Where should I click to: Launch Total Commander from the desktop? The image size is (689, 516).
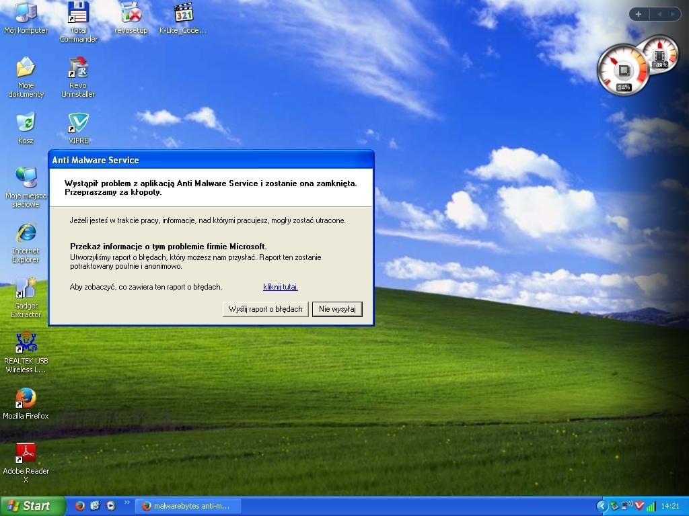[x=78, y=13]
